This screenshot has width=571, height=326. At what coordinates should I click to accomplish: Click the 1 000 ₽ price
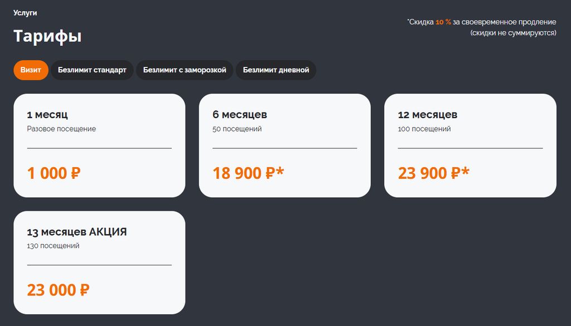pyautogui.click(x=54, y=173)
